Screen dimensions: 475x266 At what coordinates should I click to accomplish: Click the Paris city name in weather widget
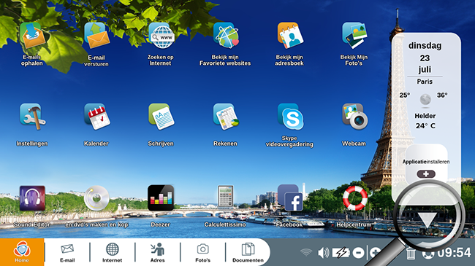[425, 82]
